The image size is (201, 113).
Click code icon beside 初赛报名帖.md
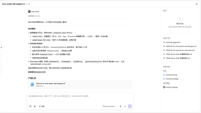coord(164,54)
